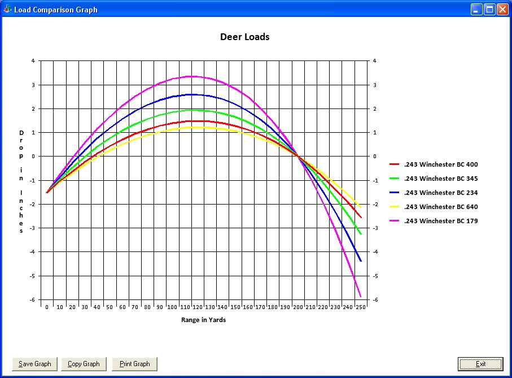Image resolution: width=512 pixels, height=378 pixels.
Task: Select the magenta legend swatch for BC 179
Action: point(394,221)
